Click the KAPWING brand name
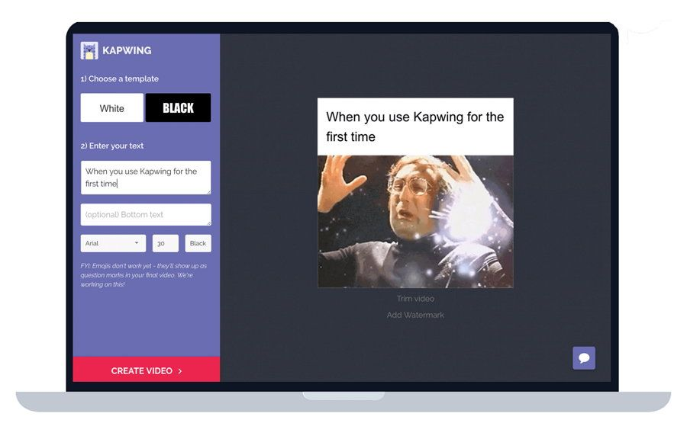 click(127, 51)
